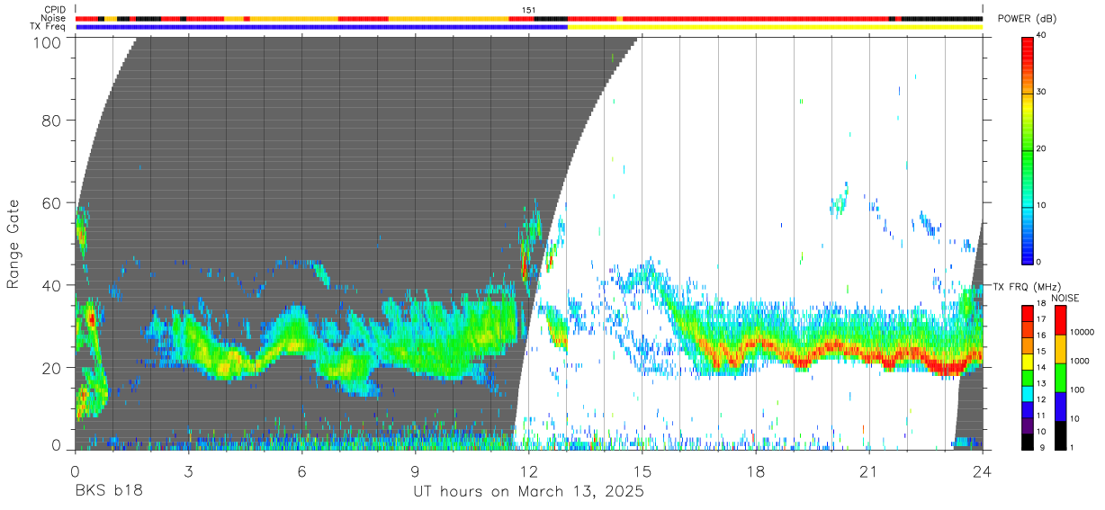
Task: Click the 20 tick on Range Gate axis
Action: [52, 367]
